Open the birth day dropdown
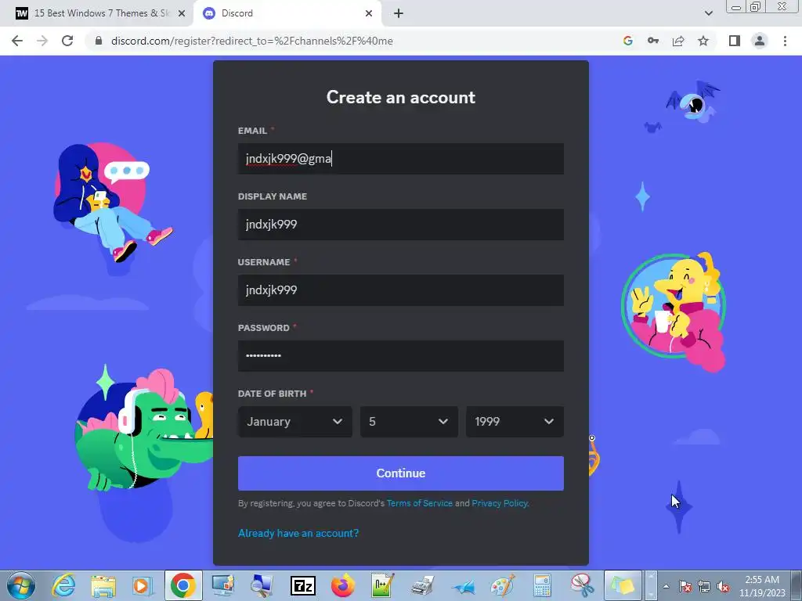Image resolution: width=802 pixels, height=601 pixels. pos(409,422)
